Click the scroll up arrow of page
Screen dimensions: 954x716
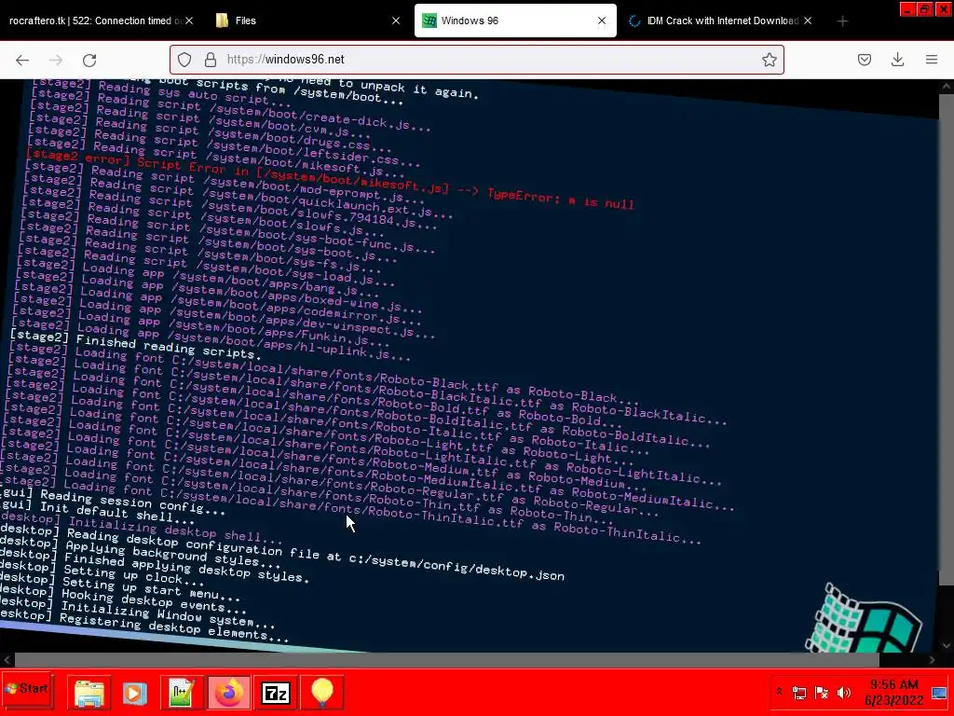pyautogui.click(x=947, y=87)
